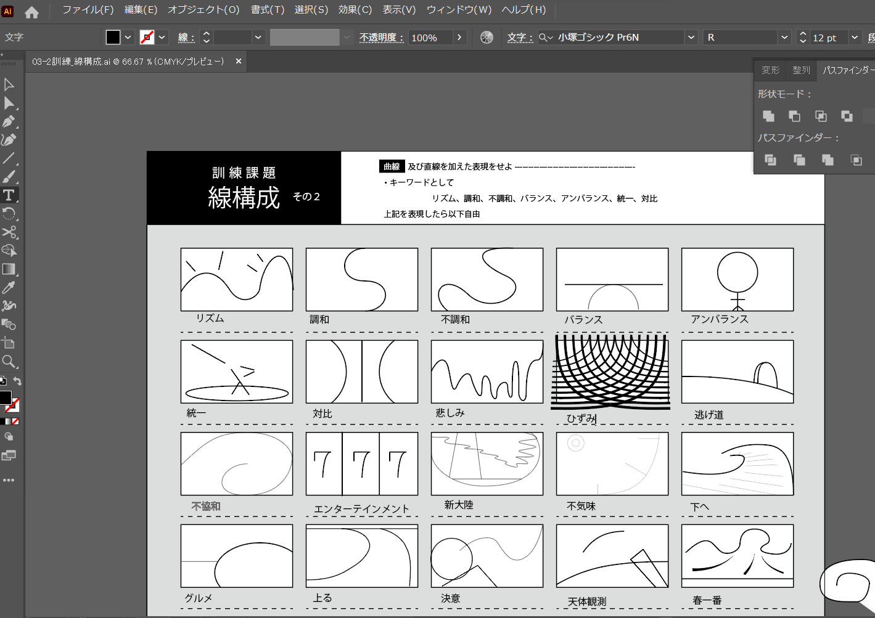
Task: Click the Home button beside the Ai logo
Action: 31,12
